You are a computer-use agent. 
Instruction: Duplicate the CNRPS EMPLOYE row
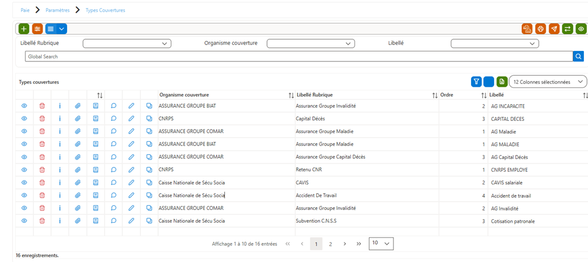(x=149, y=169)
